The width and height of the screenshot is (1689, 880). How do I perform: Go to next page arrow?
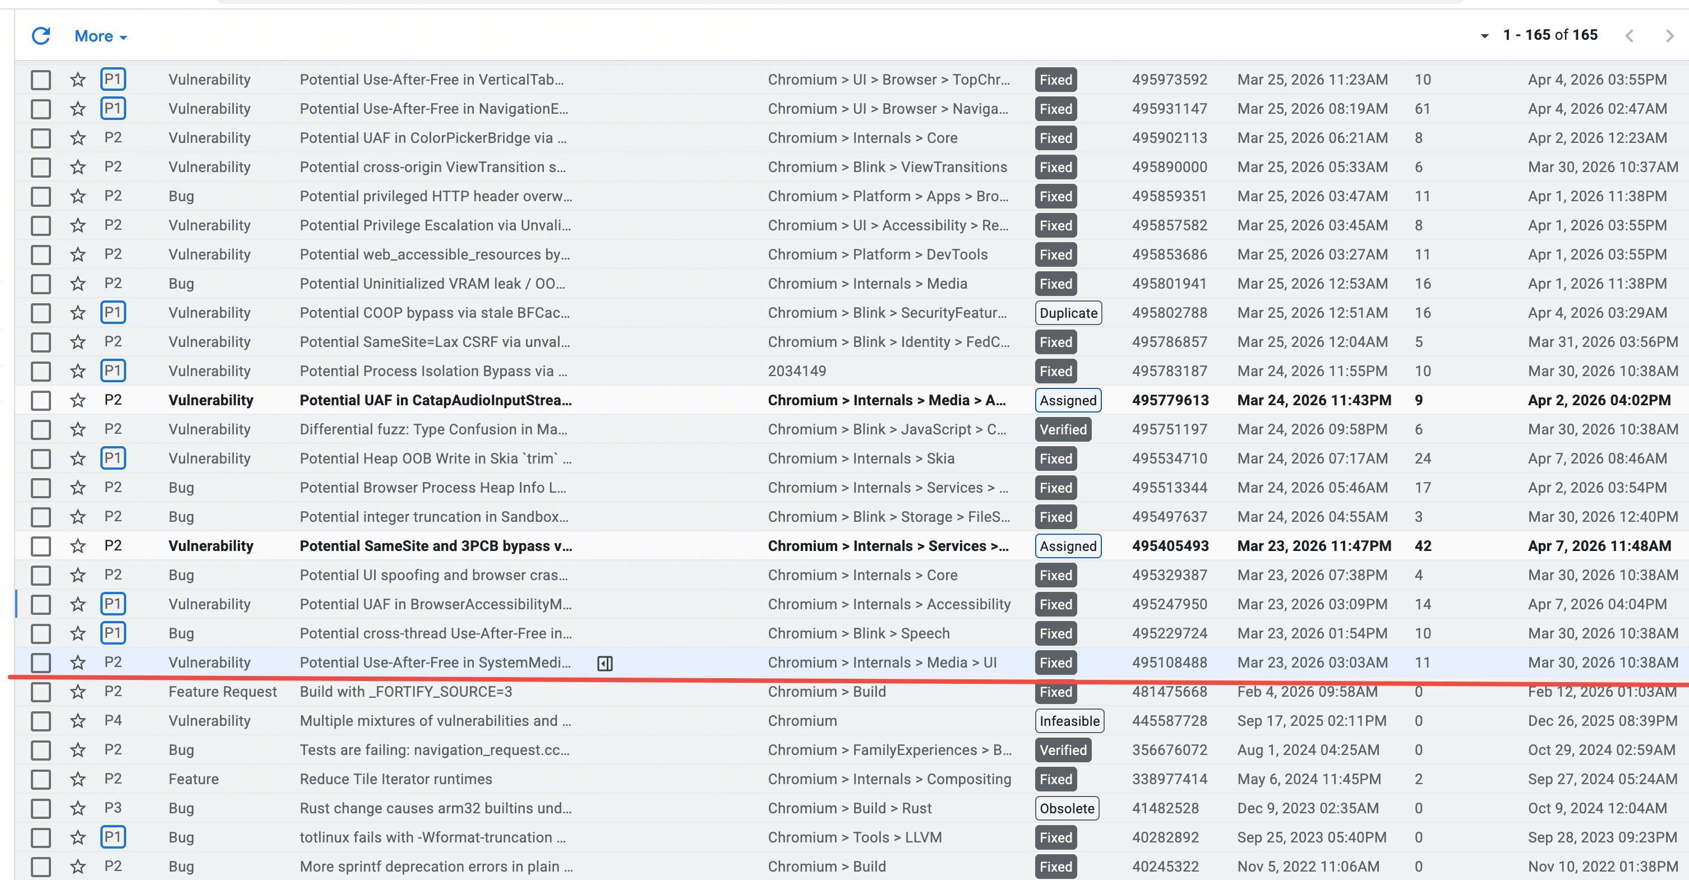point(1669,36)
